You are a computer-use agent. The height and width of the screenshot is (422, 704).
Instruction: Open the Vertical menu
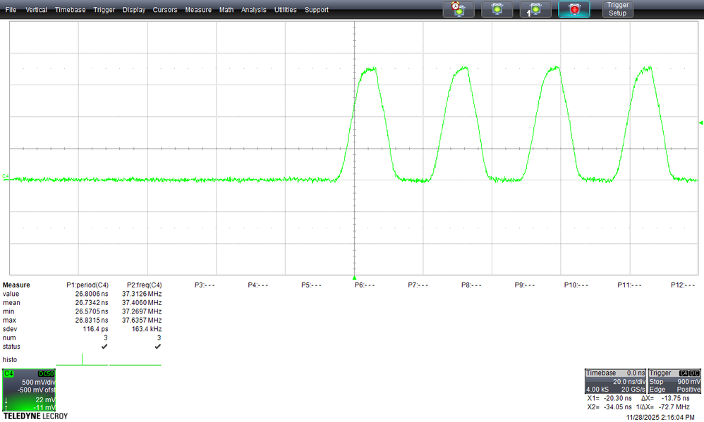[x=36, y=9]
